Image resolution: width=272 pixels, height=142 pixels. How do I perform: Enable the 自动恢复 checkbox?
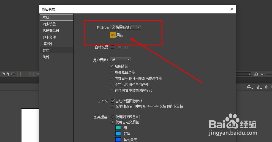tap(113, 47)
